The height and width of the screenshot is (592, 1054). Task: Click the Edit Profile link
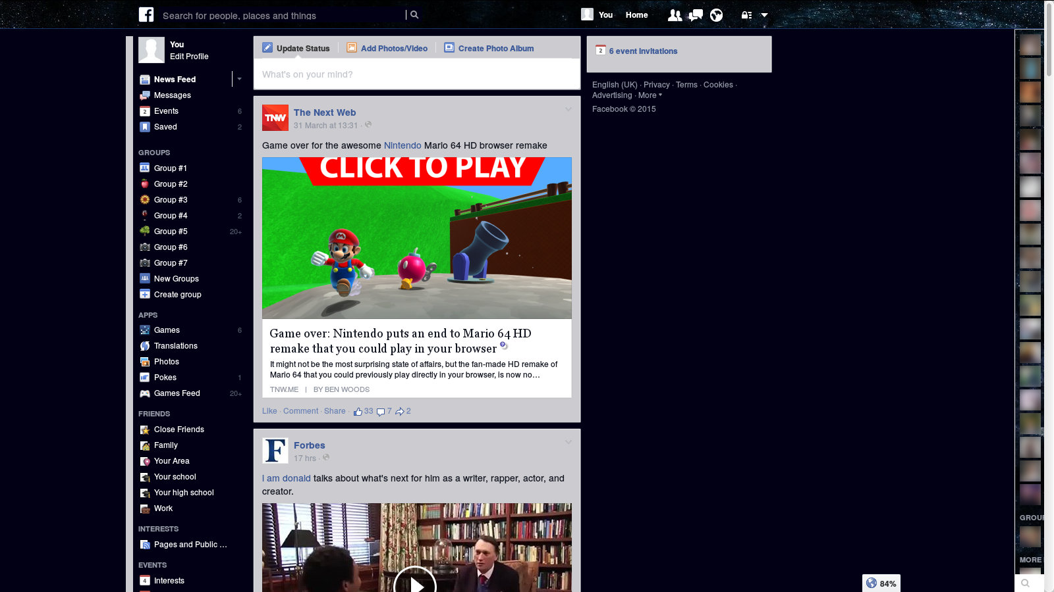point(189,57)
